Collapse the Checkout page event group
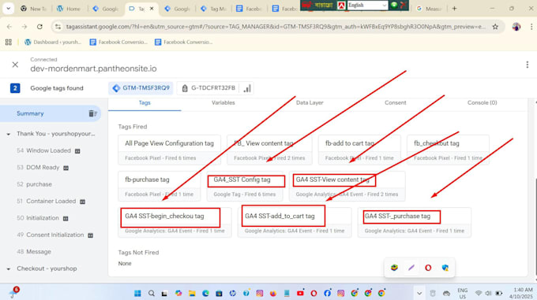 [x=8, y=269]
